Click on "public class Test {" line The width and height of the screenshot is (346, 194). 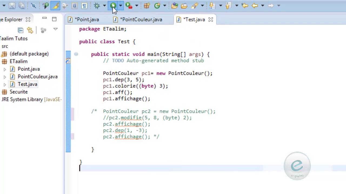(x=107, y=41)
